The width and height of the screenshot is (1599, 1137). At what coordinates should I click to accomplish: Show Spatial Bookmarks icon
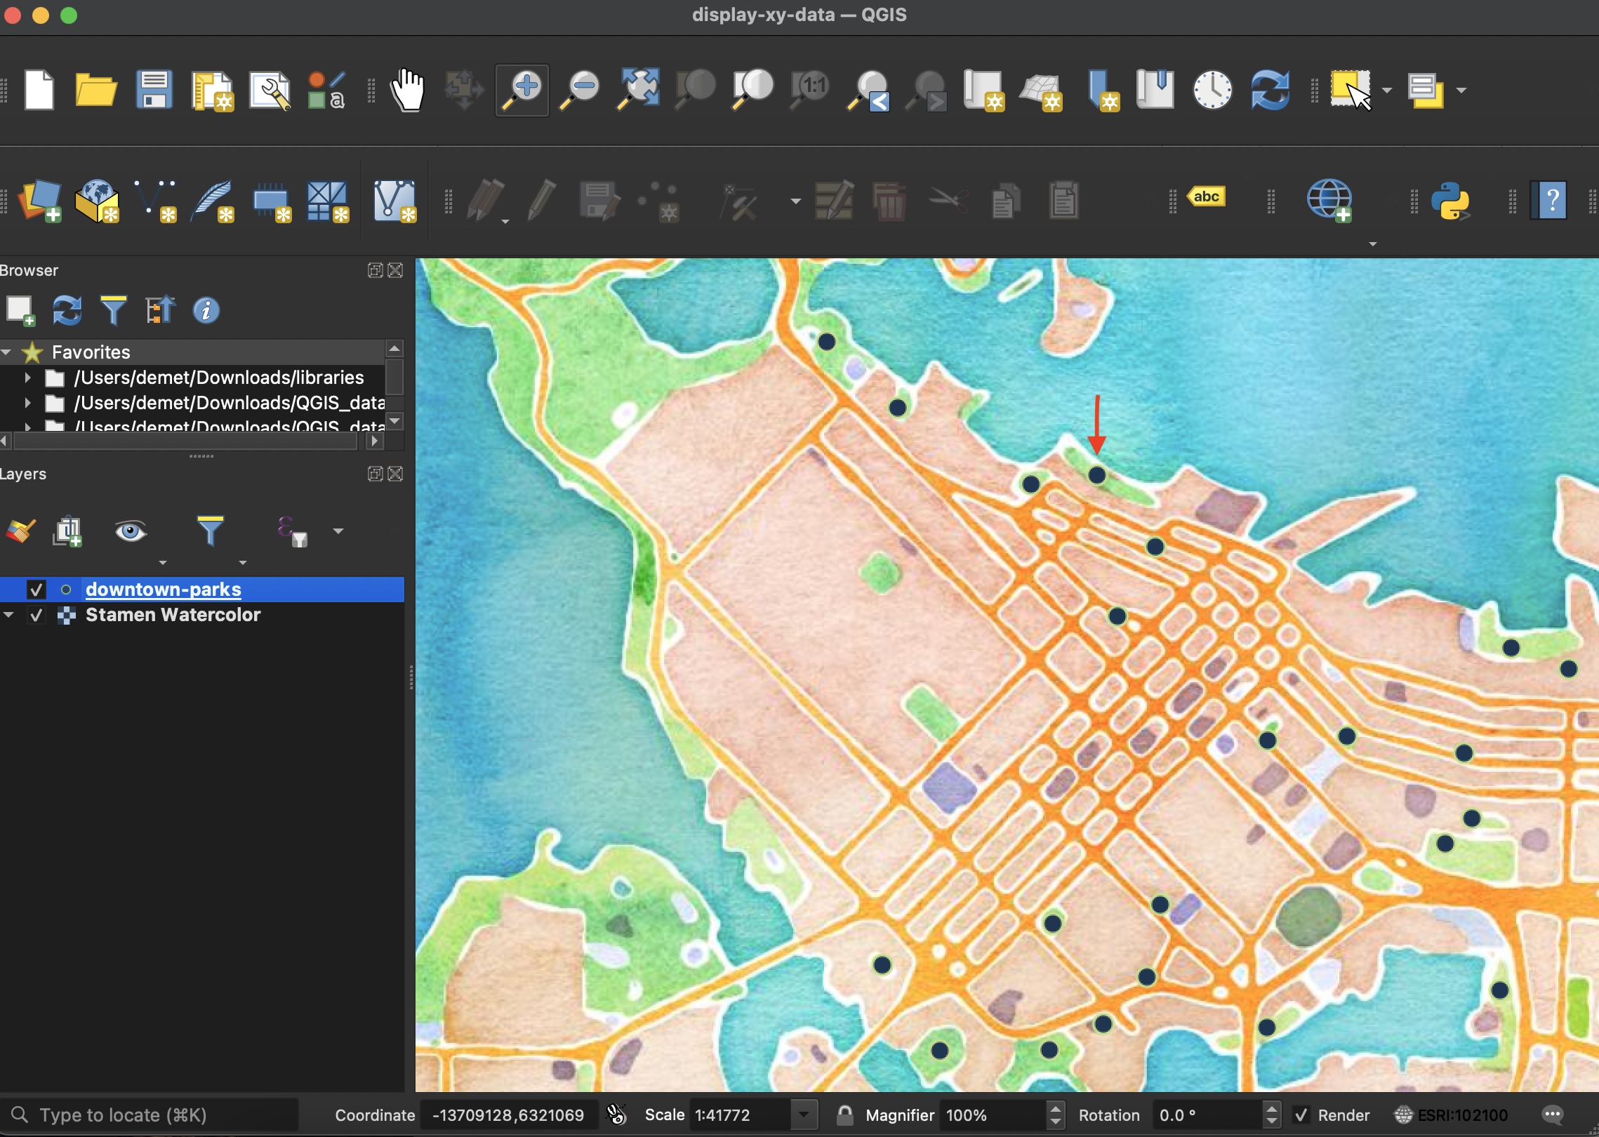point(1155,88)
